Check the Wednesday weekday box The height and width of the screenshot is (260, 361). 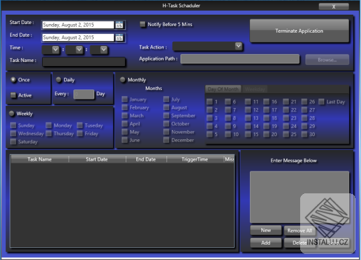pyautogui.click(x=13, y=133)
